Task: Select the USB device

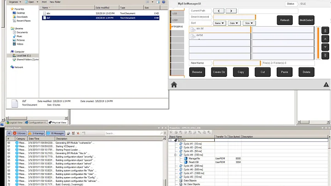Action: [177, 13]
